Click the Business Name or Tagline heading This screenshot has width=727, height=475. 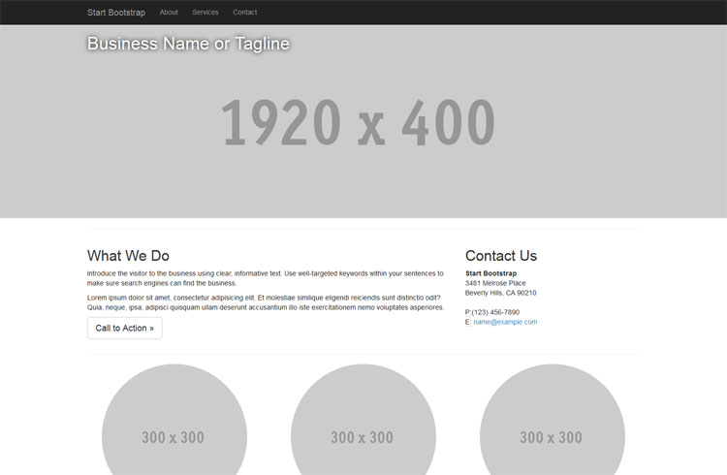pos(188,44)
